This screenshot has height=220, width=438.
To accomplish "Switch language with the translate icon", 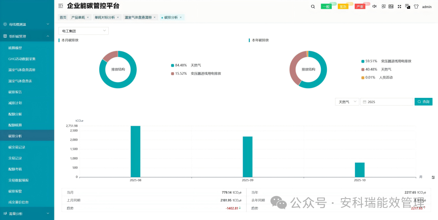I will [408, 6].
